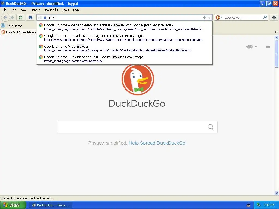Open the address bar history dropdown
The width and height of the screenshot is (279, 209).
coord(210,17)
